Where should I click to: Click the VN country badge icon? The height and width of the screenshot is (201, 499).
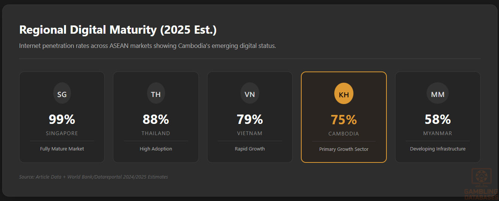tap(249, 94)
